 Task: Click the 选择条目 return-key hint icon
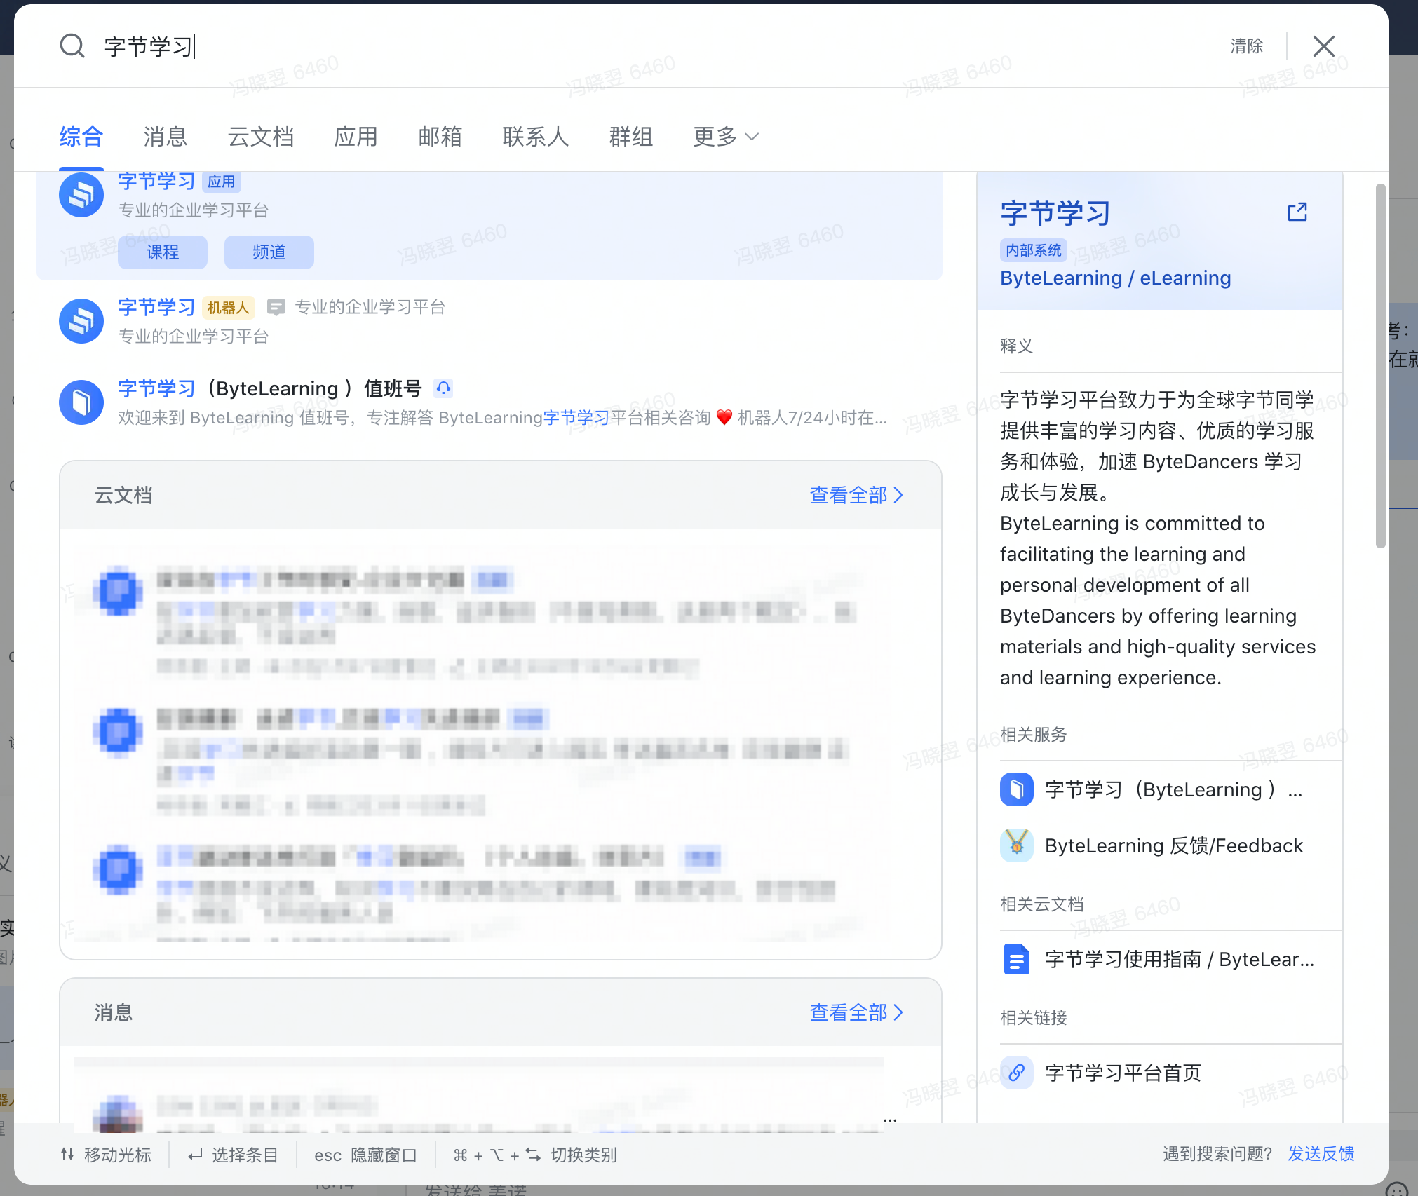pyautogui.click(x=196, y=1155)
